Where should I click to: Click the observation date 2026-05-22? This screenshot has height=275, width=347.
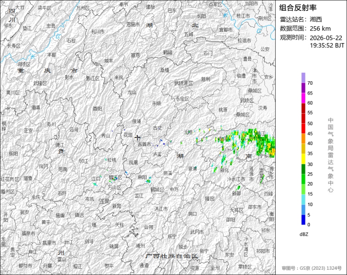[x=326, y=38]
